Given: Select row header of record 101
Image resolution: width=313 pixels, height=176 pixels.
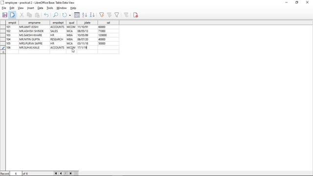Looking at the screenshot, I should 3,27.
